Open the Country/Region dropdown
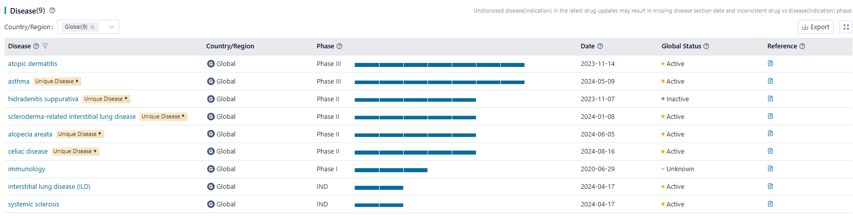Image resolution: width=853 pixels, height=216 pixels. pyautogui.click(x=111, y=27)
